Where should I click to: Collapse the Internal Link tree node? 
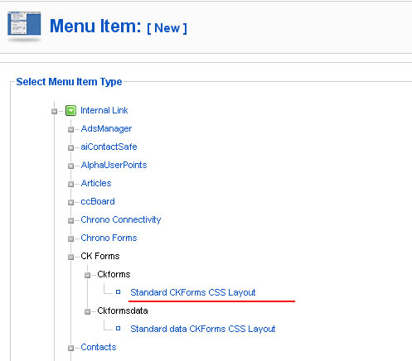pyautogui.click(x=54, y=111)
